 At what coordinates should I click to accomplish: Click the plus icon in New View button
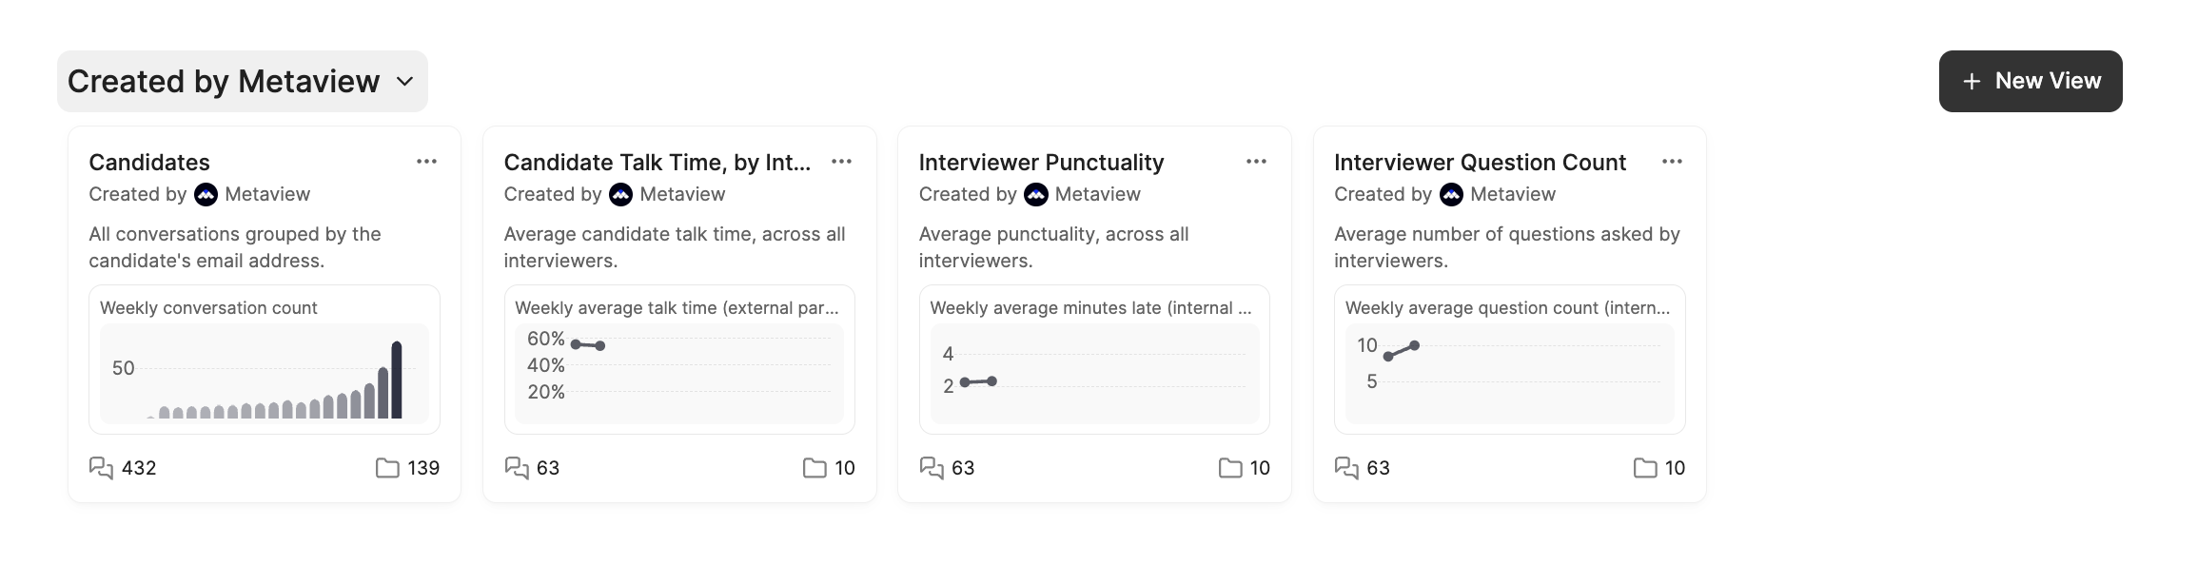pyautogui.click(x=1972, y=82)
